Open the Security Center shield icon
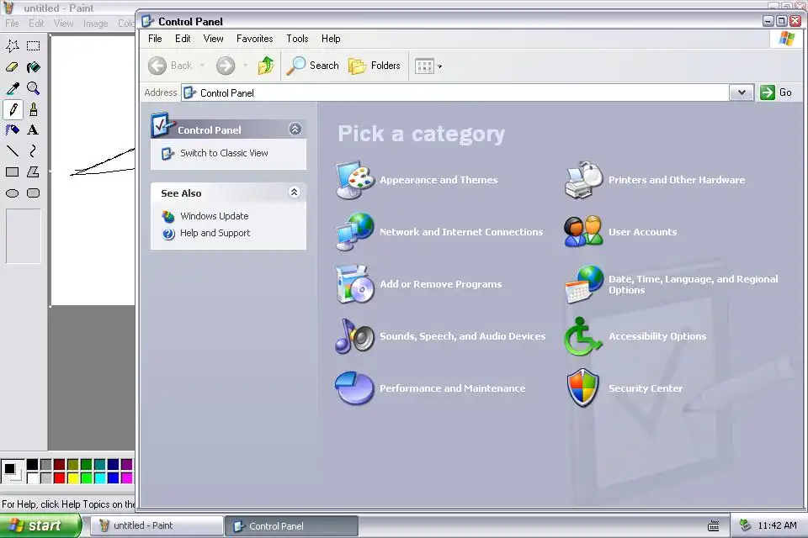Image resolution: width=808 pixels, height=538 pixels. pyautogui.click(x=583, y=388)
